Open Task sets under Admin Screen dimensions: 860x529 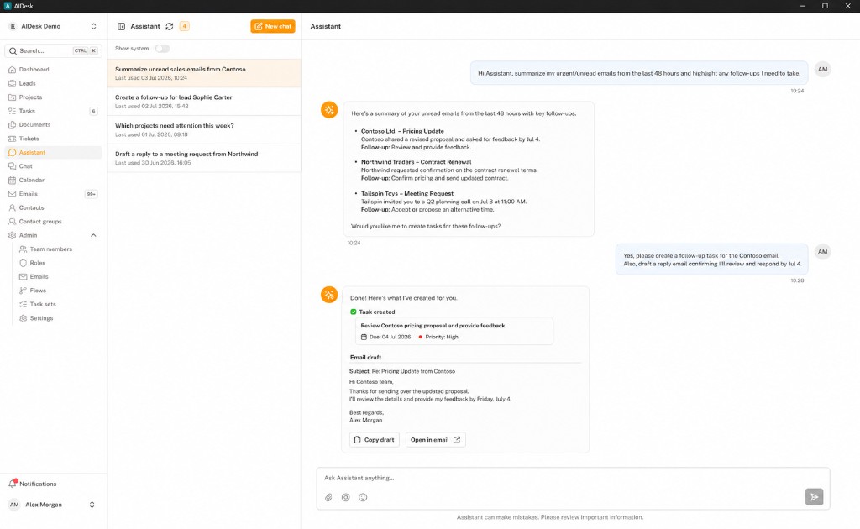coord(43,304)
